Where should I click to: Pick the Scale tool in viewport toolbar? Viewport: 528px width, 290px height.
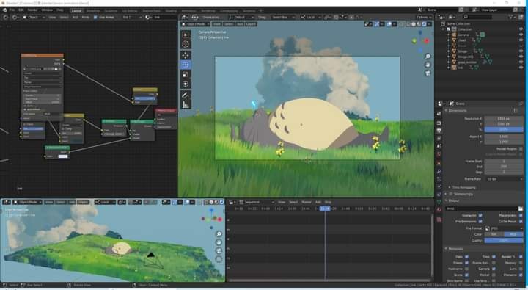tap(186, 75)
